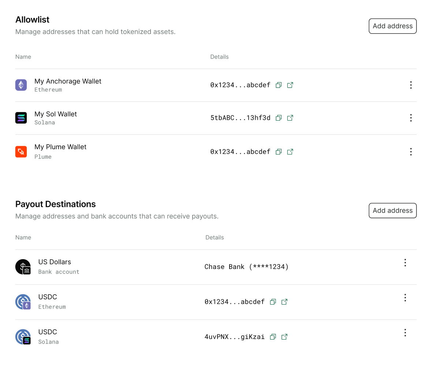The width and height of the screenshot is (432, 367).
Task: Copy the My Anchorage Wallet address
Action: pyautogui.click(x=278, y=85)
